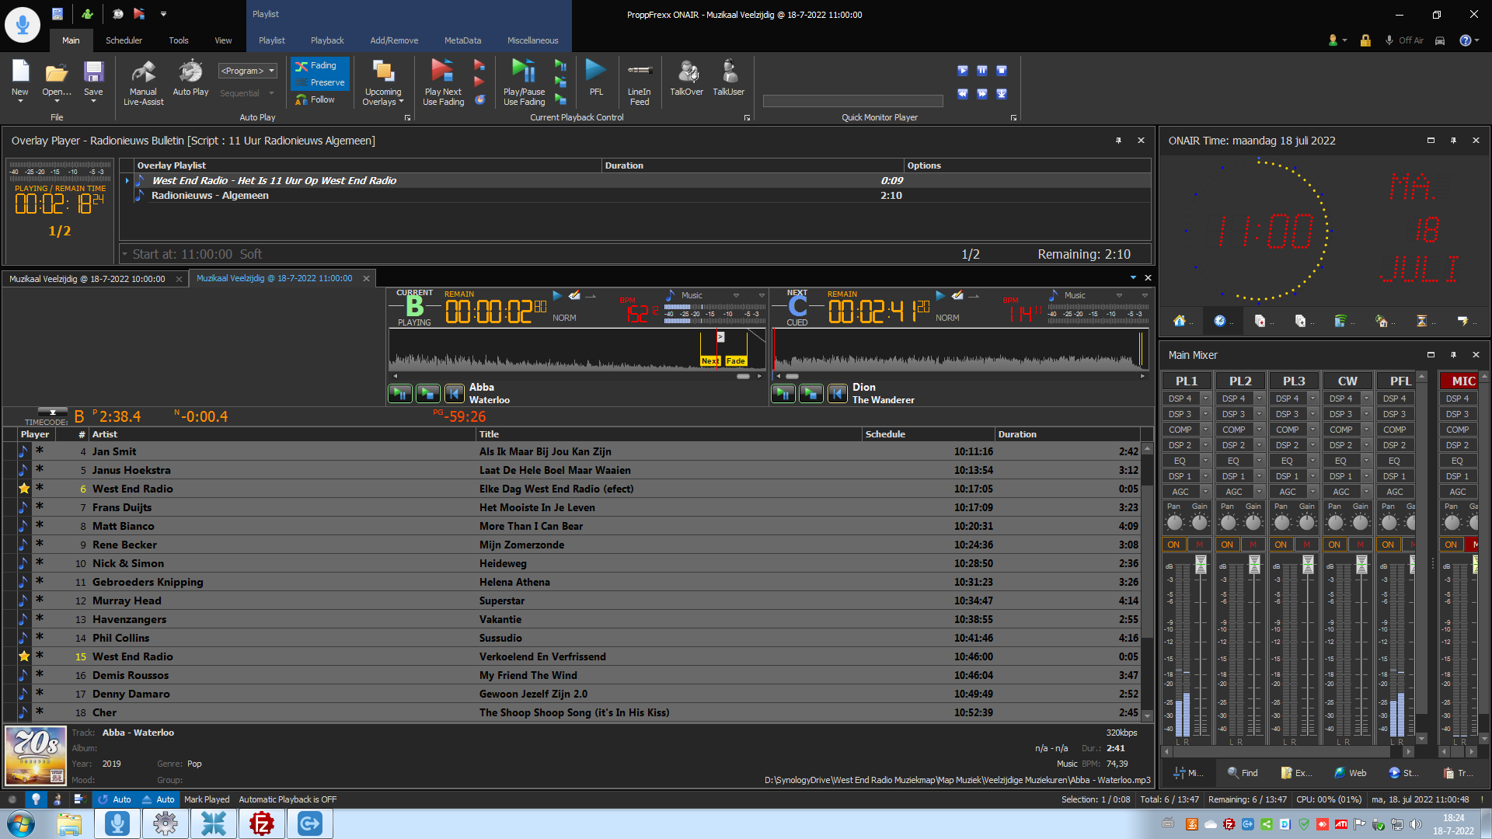
Task: Open the <Program> dropdown
Action: [x=247, y=71]
